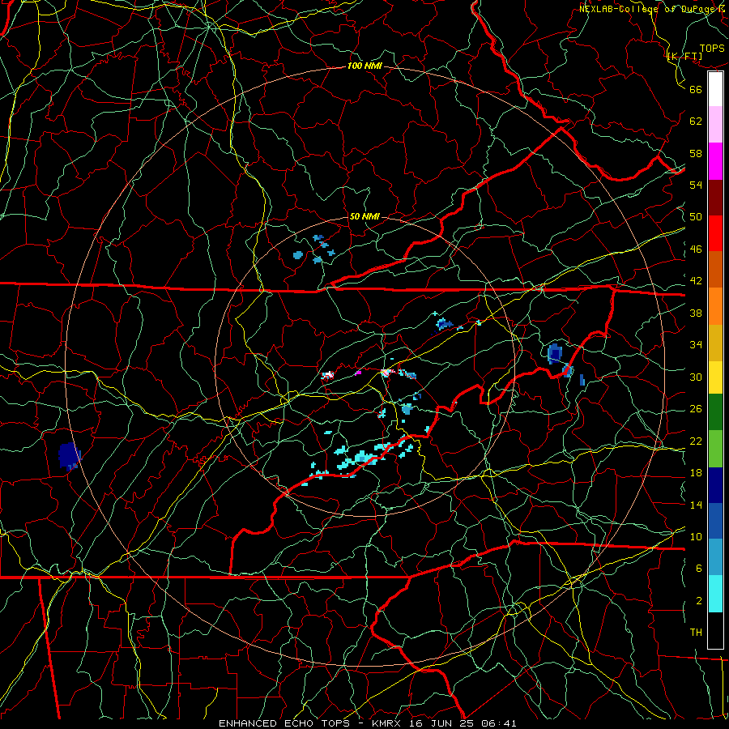Image resolution: width=729 pixels, height=729 pixels.
Task: Click the 'KMRX' radar site identifier
Action: pyautogui.click(x=388, y=723)
